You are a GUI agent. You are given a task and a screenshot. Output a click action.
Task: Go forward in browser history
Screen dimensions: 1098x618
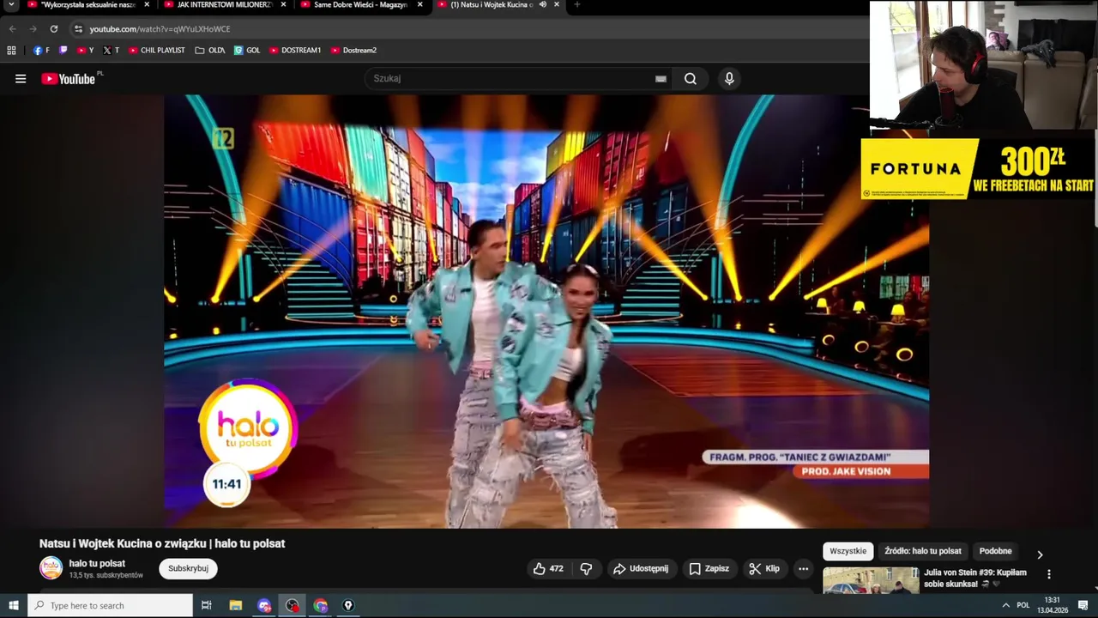click(x=33, y=28)
